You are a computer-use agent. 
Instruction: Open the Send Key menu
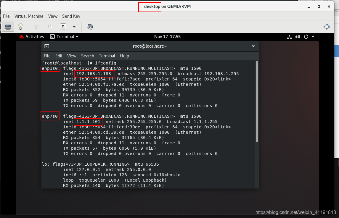(x=71, y=16)
